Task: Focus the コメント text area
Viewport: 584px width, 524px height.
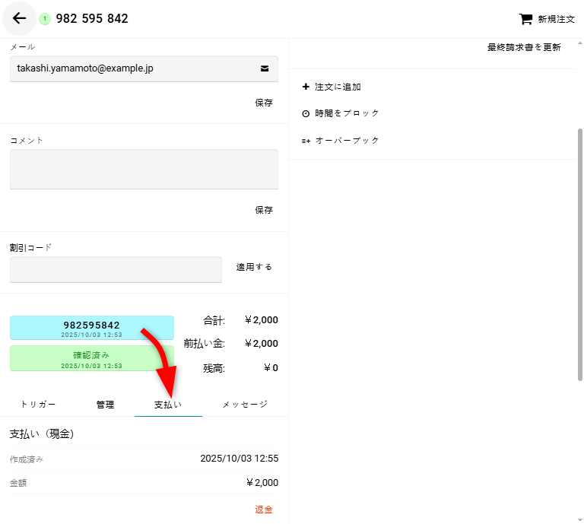Action: 144,169
